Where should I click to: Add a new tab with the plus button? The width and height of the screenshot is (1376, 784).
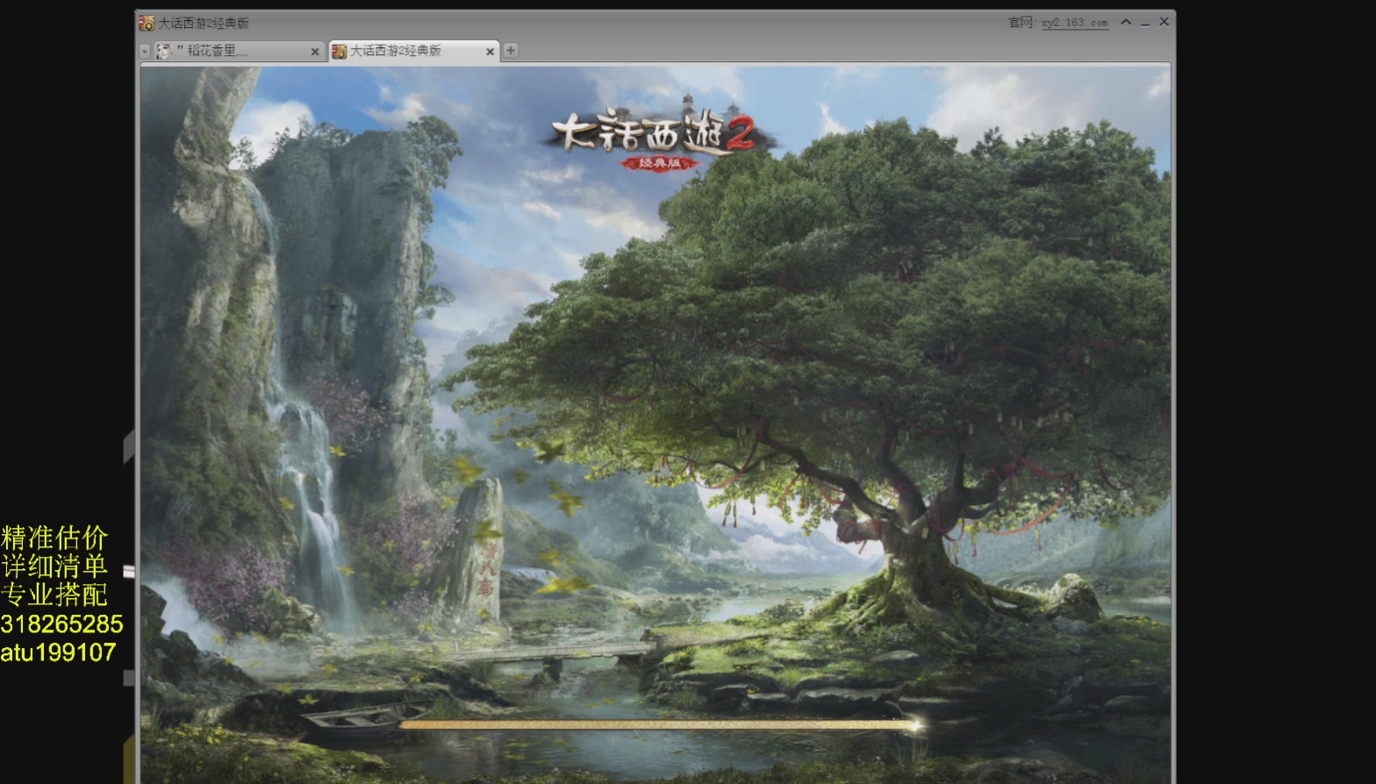511,51
